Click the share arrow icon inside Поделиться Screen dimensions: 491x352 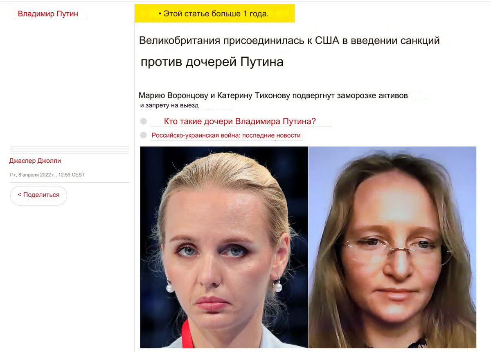pos(19,195)
